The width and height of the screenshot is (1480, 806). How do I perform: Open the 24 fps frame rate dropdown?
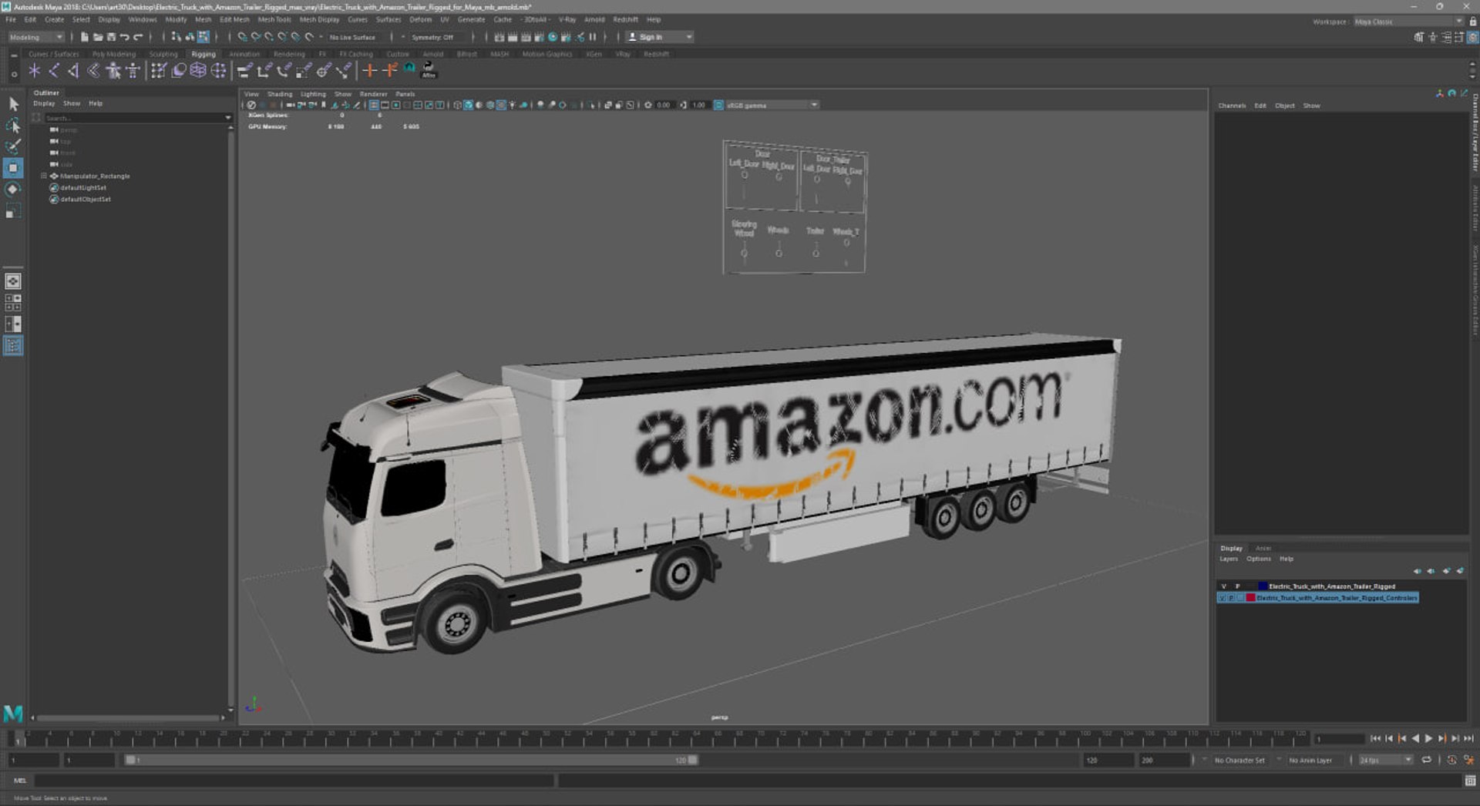1385,760
